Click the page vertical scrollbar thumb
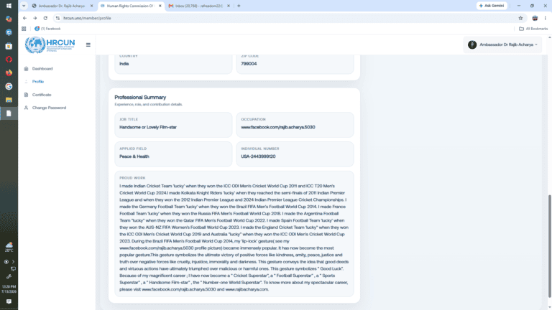The width and height of the screenshot is (552, 310). [550, 246]
